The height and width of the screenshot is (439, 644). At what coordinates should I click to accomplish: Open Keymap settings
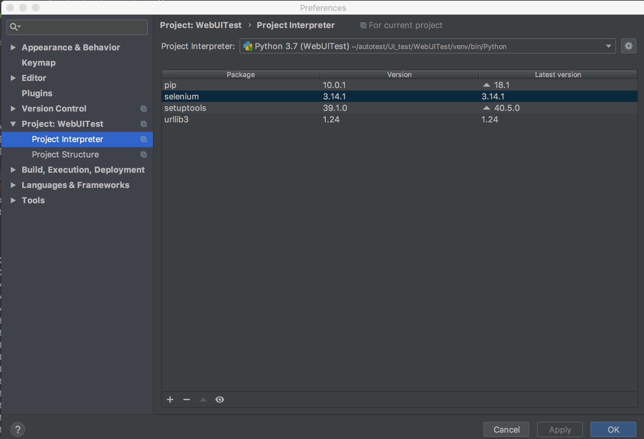point(39,63)
